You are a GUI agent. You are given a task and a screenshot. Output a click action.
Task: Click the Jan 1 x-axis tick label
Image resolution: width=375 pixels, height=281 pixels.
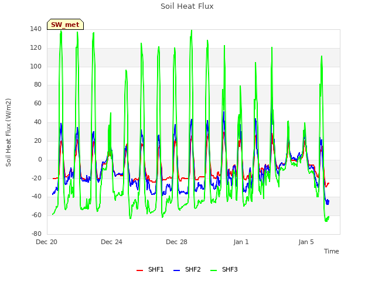coord(241,242)
